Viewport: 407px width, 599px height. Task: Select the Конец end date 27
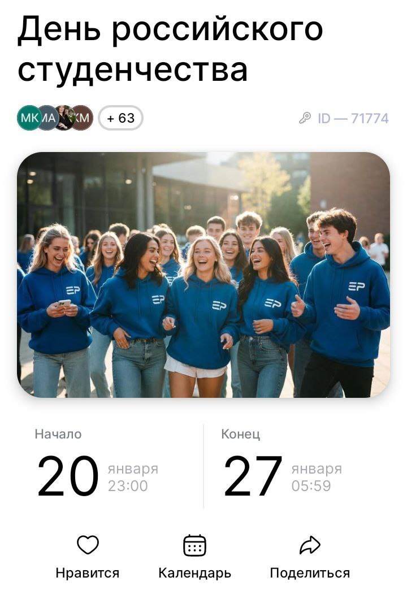[253, 476]
